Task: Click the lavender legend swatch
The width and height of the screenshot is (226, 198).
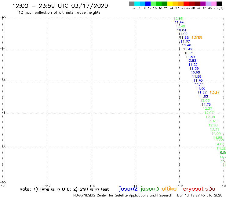Action: (x=208, y=4)
